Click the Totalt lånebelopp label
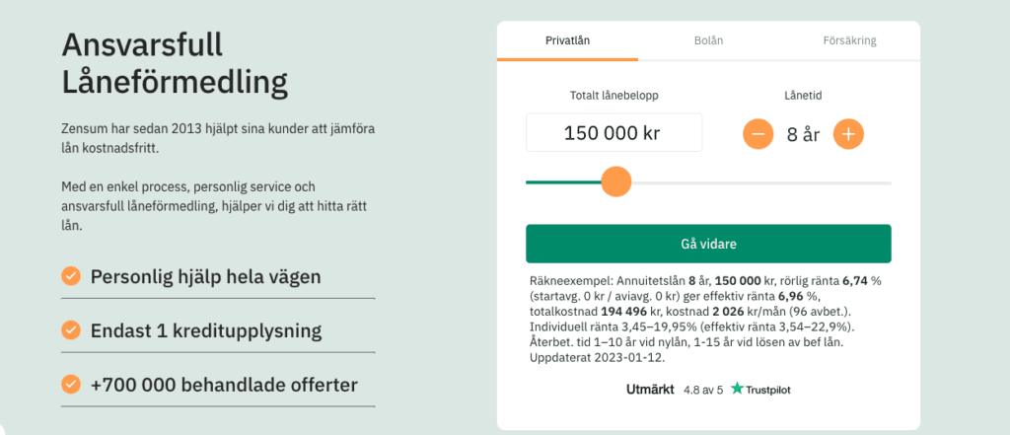 613,96
